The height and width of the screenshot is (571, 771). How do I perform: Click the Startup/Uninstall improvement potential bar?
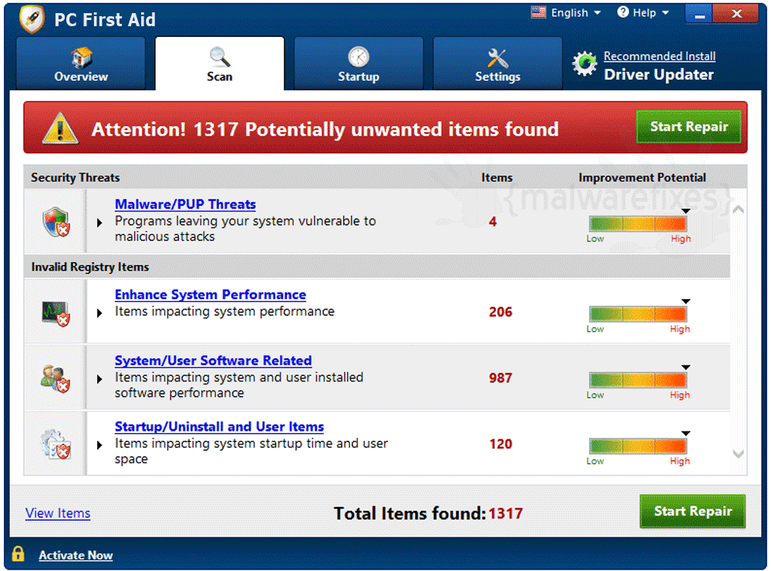coord(638,446)
